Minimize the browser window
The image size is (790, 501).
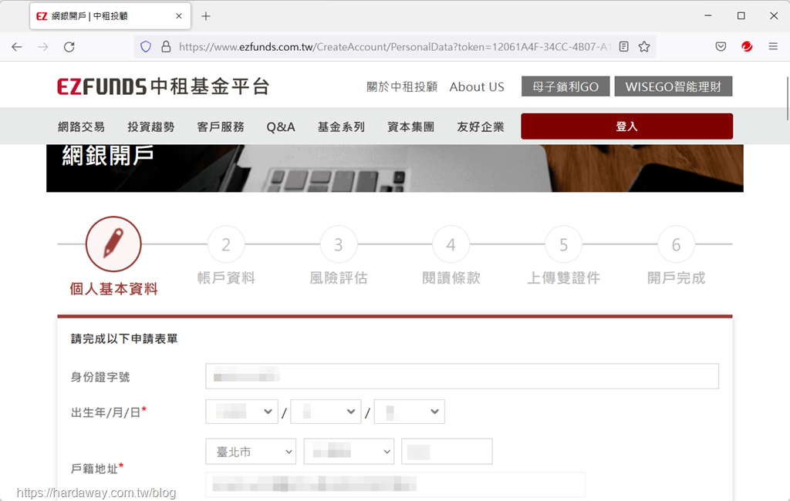tap(708, 16)
